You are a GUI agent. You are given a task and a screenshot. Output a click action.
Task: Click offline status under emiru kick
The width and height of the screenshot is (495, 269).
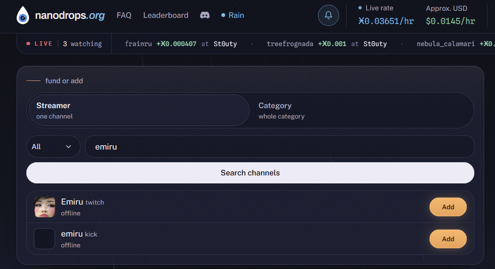point(71,245)
